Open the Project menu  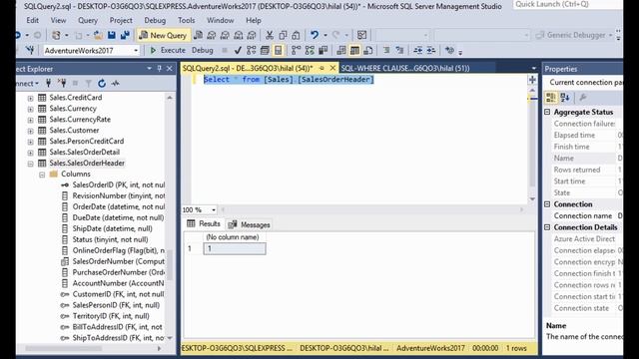point(121,20)
